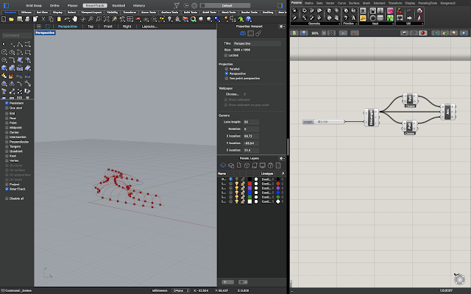Select Two point perspective projection
This screenshot has width=471, height=294.
tap(227, 79)
